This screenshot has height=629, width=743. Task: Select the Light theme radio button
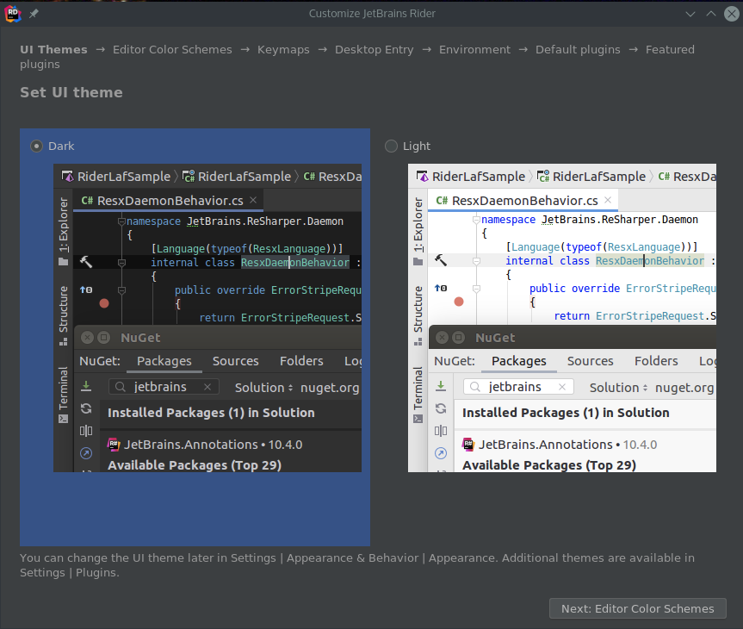coord(391,146)
